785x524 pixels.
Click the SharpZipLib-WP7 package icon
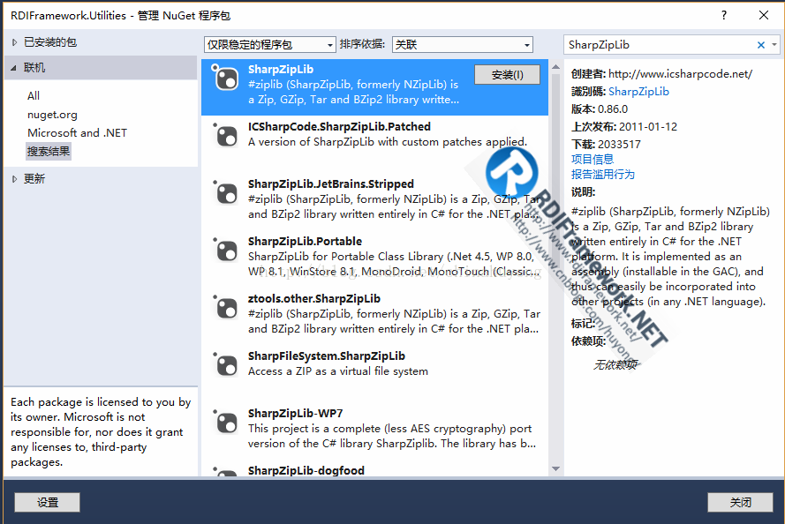pos(225,422)
